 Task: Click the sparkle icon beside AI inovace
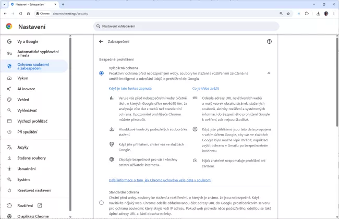(x=9, y=89)
